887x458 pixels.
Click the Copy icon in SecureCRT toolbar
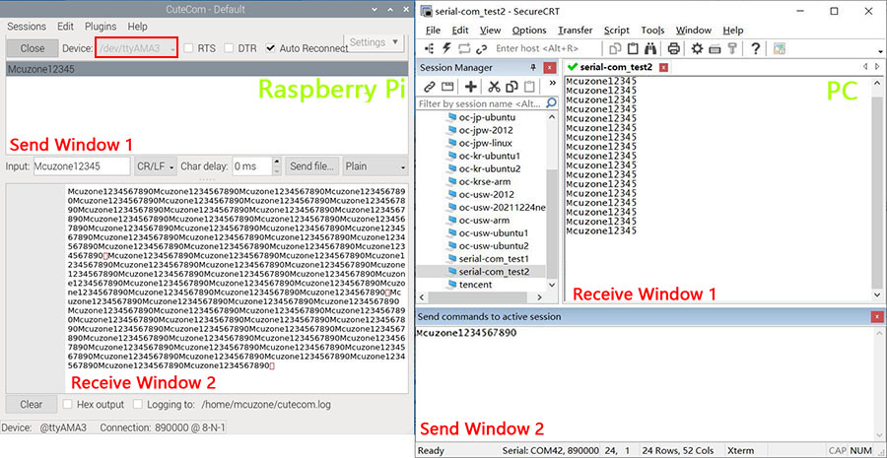(x=615, y=48)
